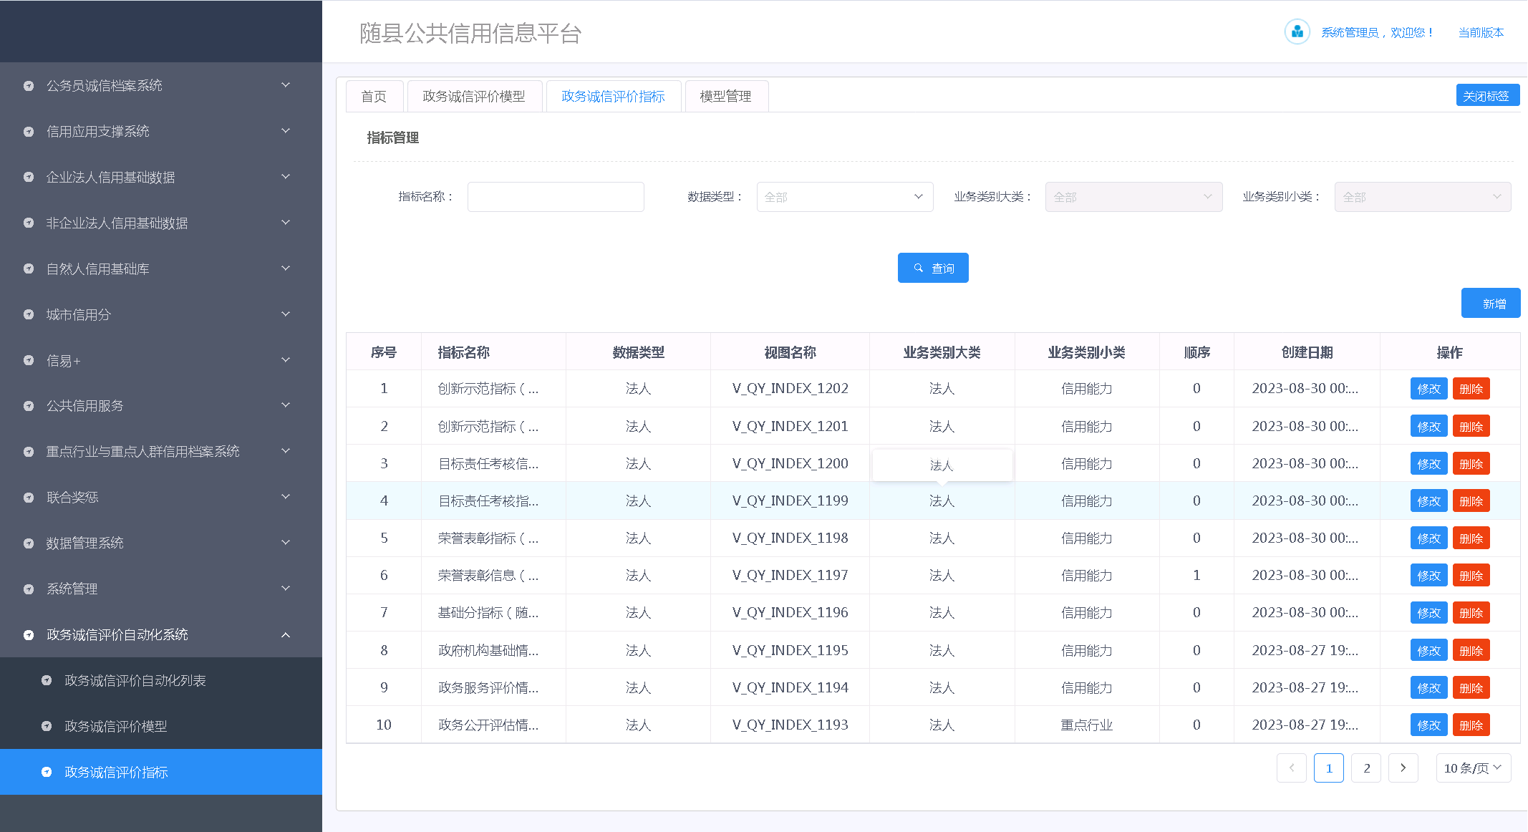Click the 创建日期 column header
This screenshot has height=832, width=1528.
tap(1307, 352)
